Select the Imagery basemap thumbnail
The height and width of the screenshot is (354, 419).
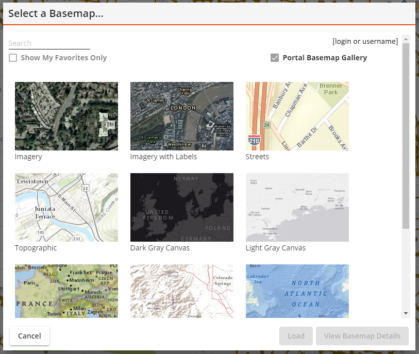tap(66, 116)
